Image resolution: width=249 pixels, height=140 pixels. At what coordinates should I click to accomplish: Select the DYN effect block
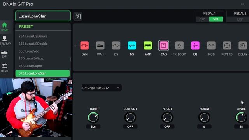(x=84, y=45)
